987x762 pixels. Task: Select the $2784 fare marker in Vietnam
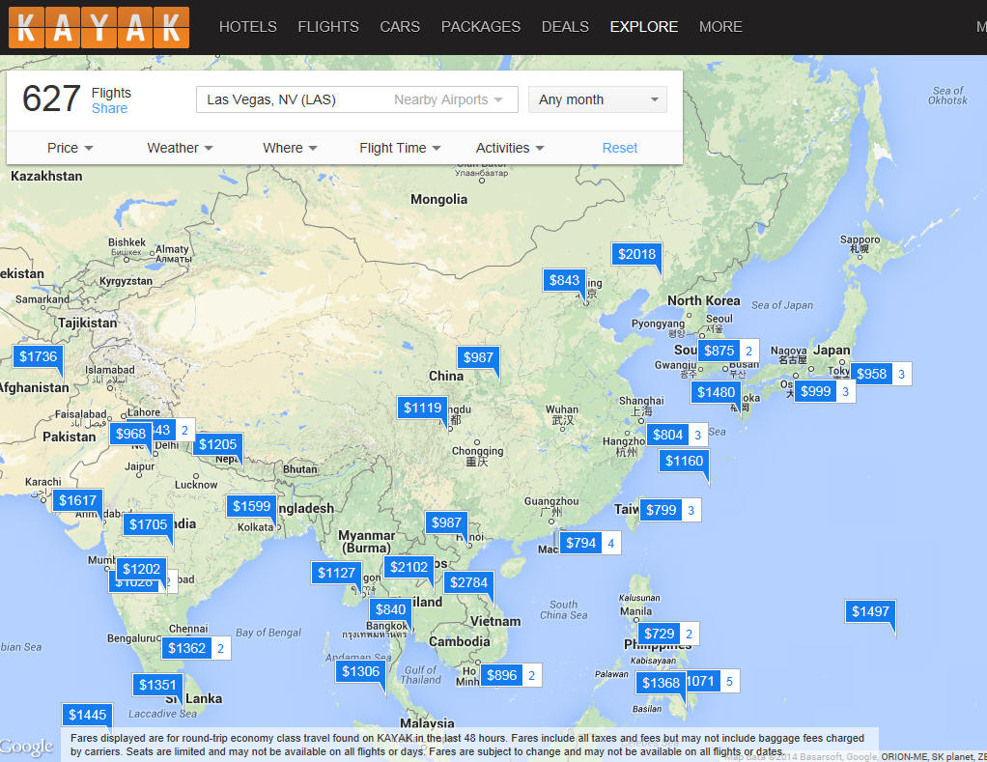point(469,582)
